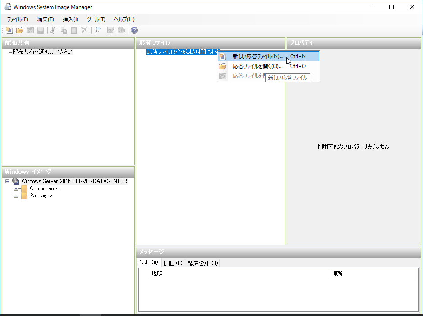Click the 説明 column header
The height and width of the screenshot is (316, 423).
click(x=239, y=274)
